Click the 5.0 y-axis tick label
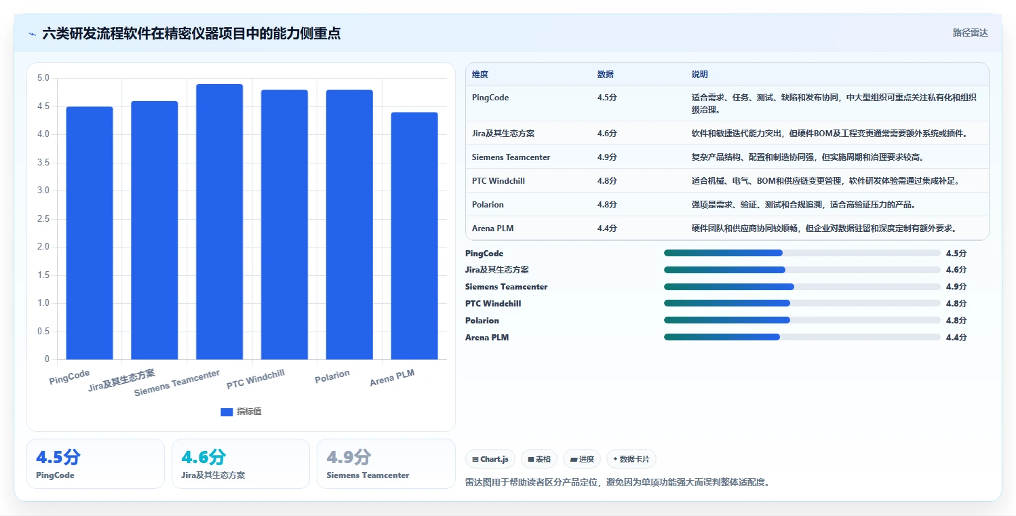Image resolution: width=1016 pixels, height=516 pixels. [43, 78]
